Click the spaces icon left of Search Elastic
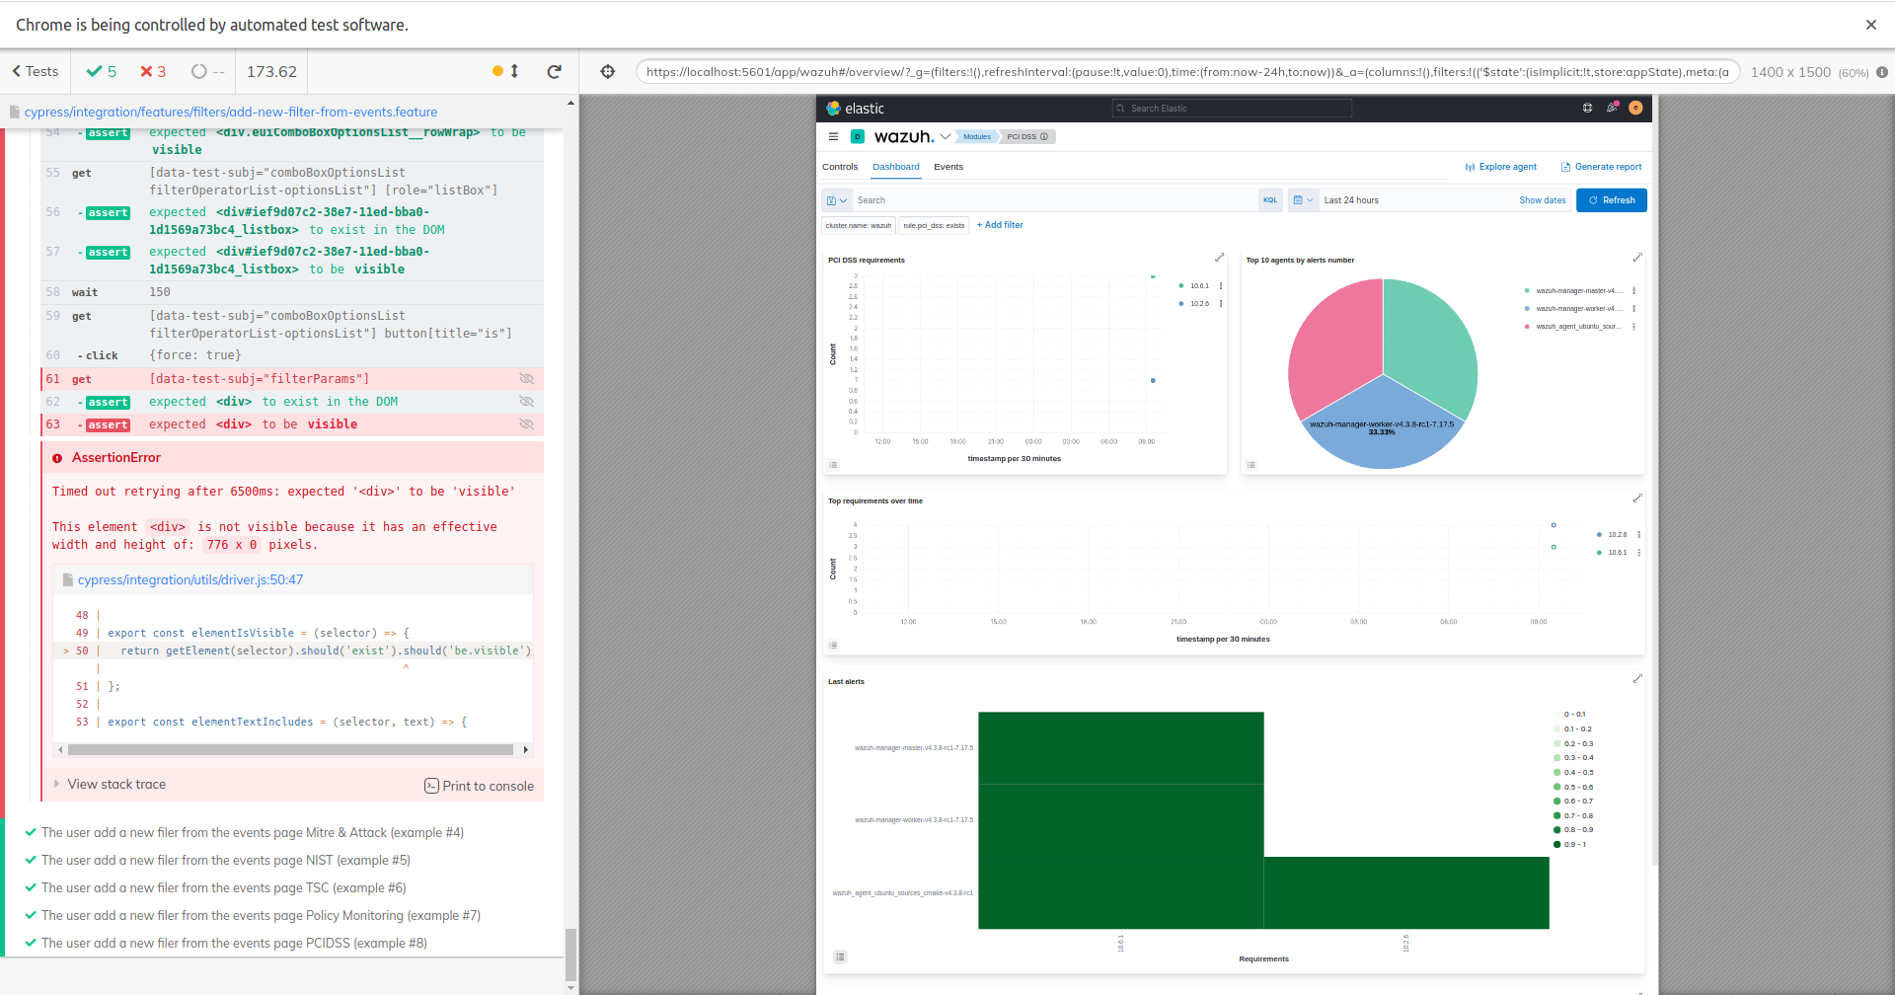 tap(1588, 108)
